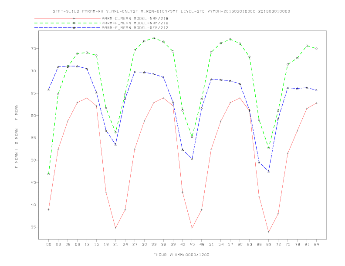Click x-axis tick label 42

pyautogui.click(x=183, y=244)
